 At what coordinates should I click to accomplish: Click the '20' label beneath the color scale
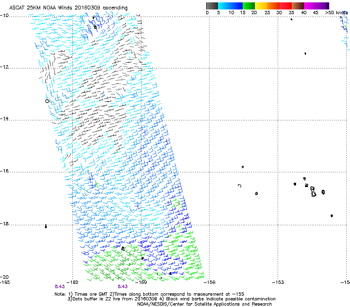coord(254,13)
